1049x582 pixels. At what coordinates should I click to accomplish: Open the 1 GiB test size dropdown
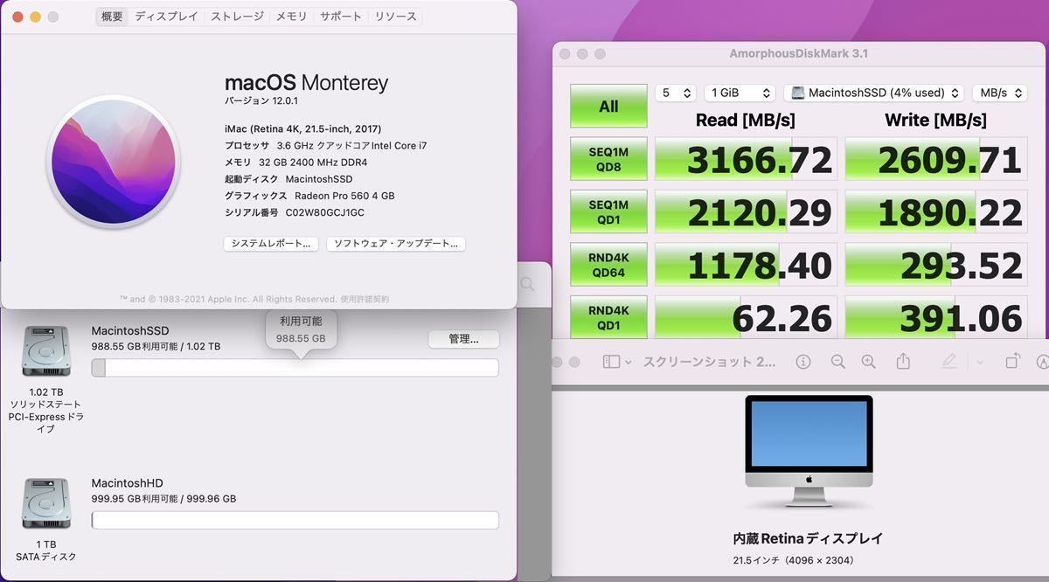coord(739,93)
